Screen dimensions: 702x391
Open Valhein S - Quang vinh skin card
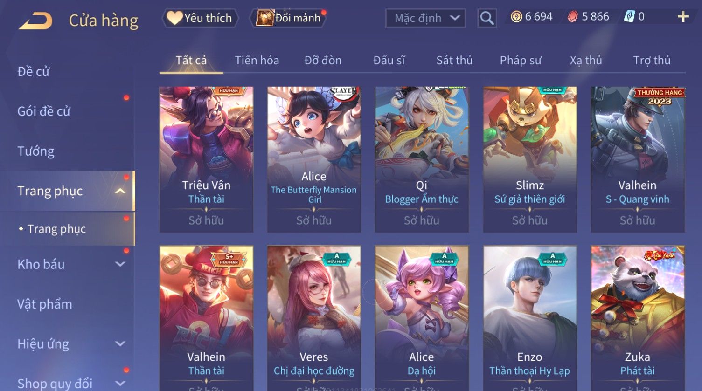click(637, 159)
